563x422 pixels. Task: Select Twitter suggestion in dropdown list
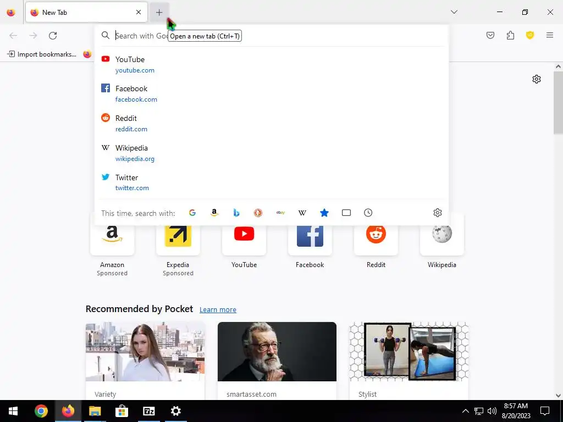click(272, 182)
